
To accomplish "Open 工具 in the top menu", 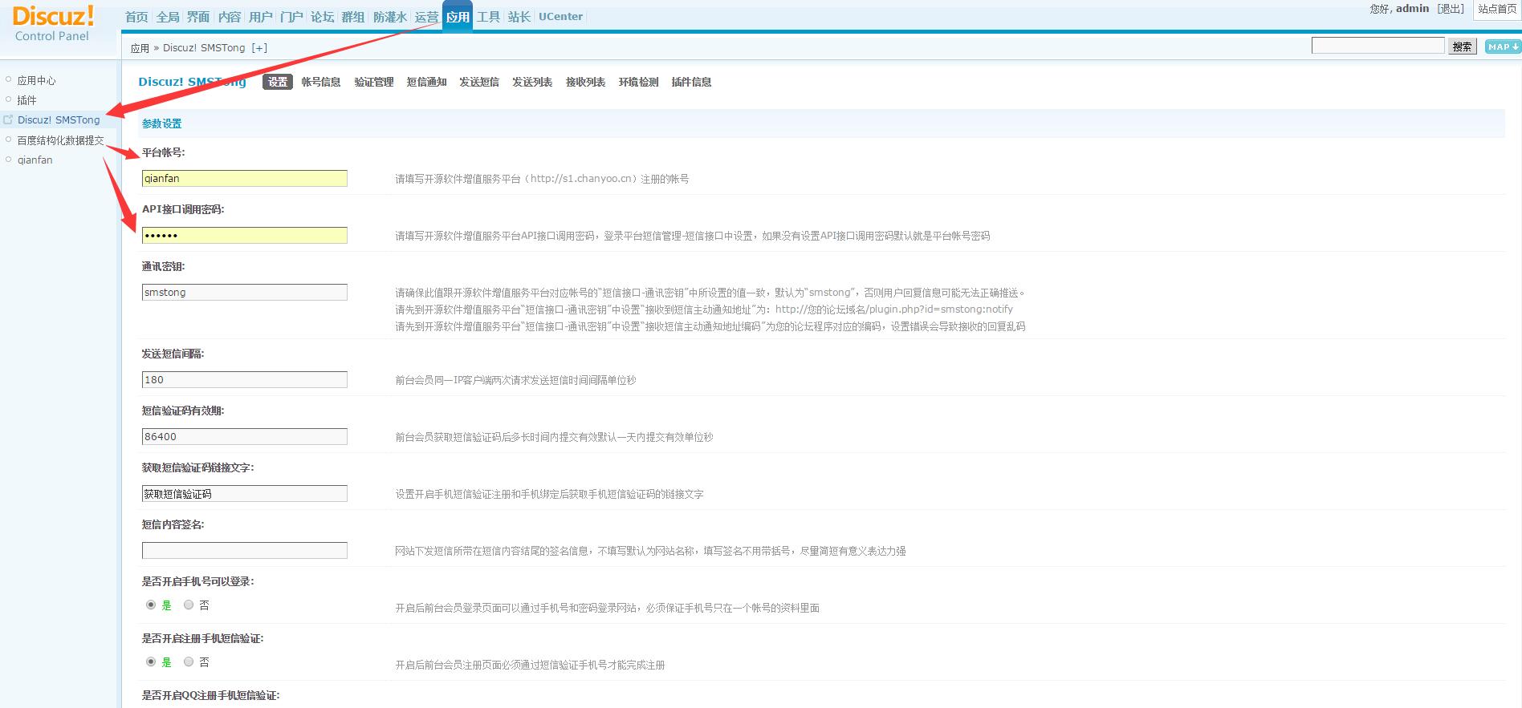I will [x=488, y=17].
